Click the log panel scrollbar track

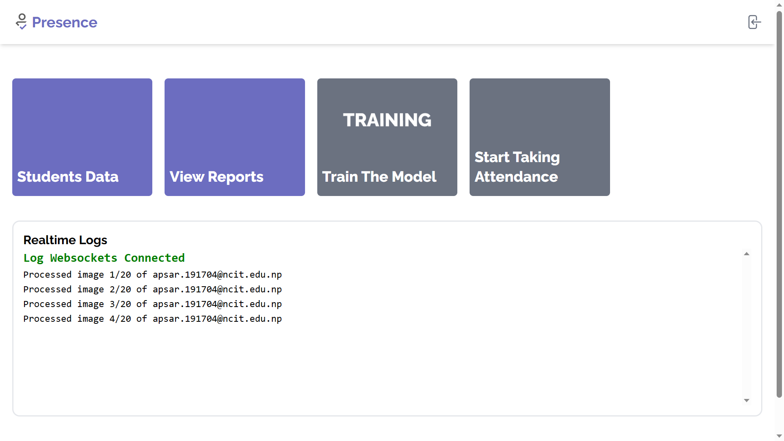tap(746, 327)
